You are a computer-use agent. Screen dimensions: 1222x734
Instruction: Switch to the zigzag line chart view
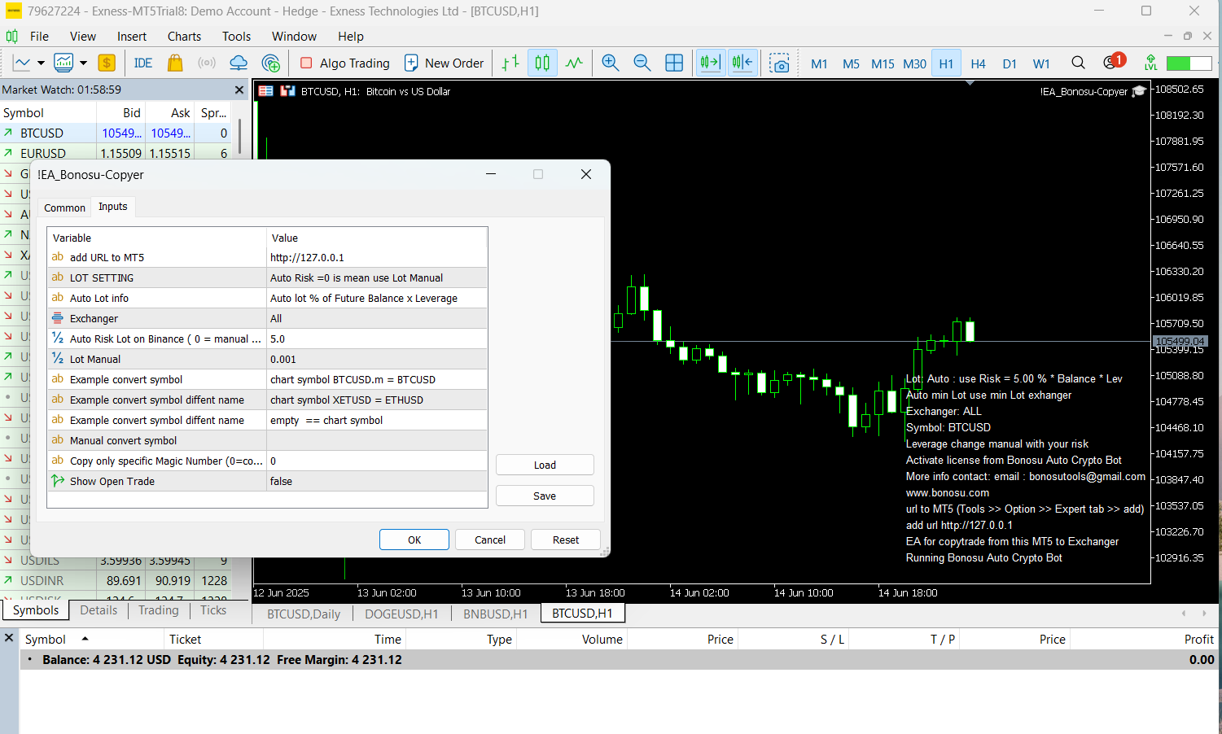(x=574, y=63)
